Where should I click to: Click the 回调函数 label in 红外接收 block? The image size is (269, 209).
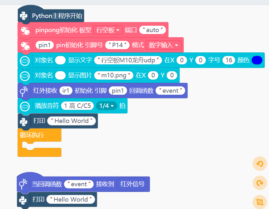[141, 91]
